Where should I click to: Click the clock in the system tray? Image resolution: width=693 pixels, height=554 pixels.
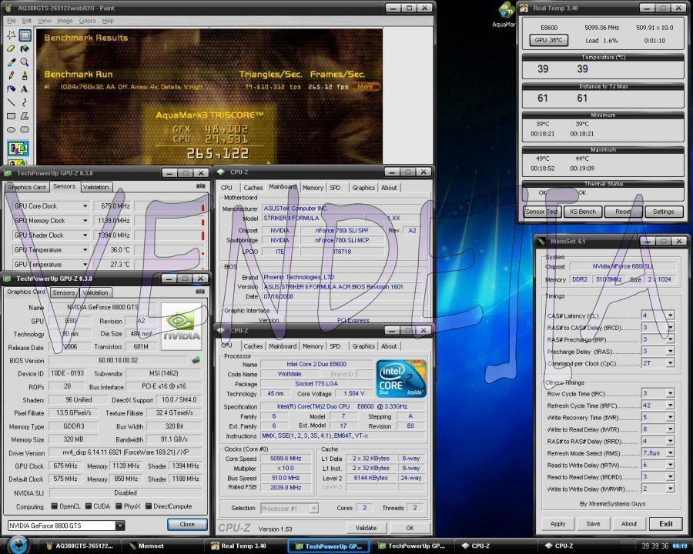[x=680, y=546]
